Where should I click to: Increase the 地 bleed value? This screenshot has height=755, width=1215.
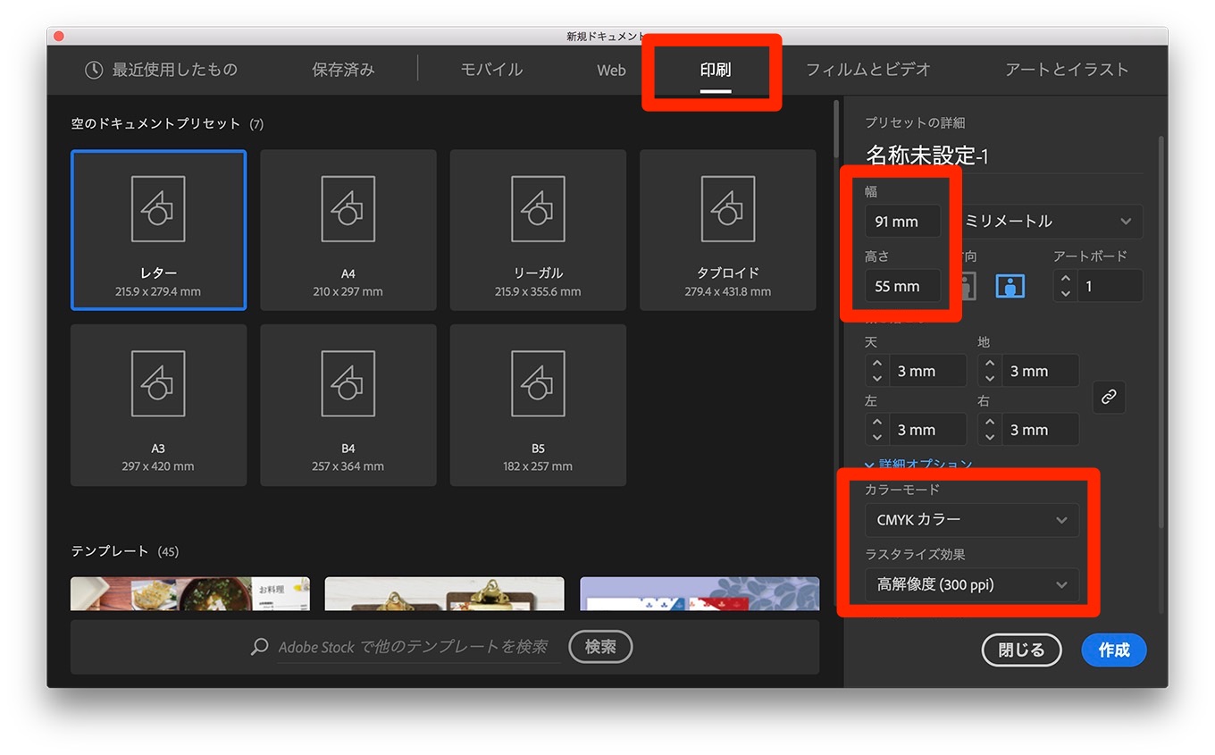990,364
